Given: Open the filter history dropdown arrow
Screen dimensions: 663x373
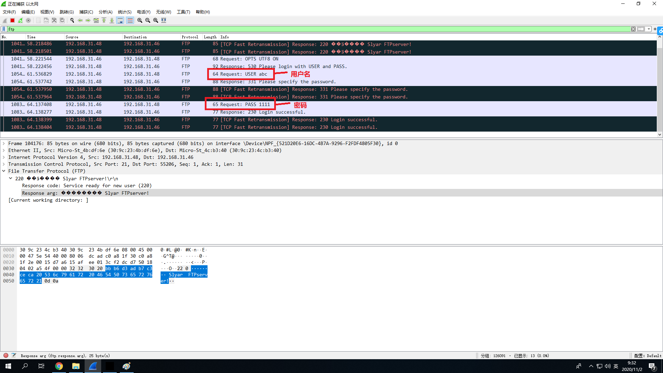Looking at the screenshot, I should pyautogui.click(x=649, y=29).
